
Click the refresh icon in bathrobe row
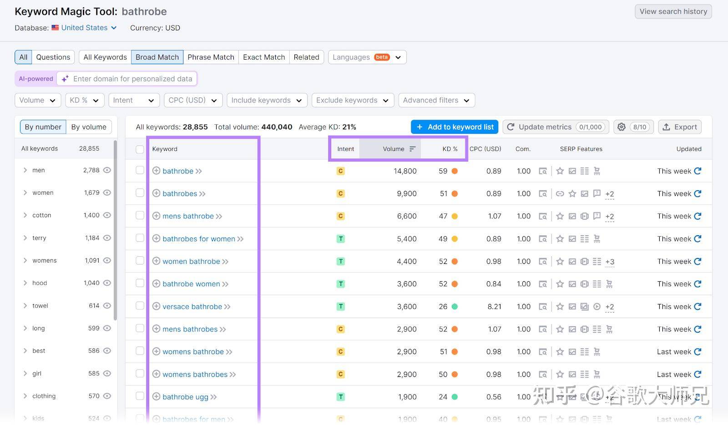coord(698,171)
